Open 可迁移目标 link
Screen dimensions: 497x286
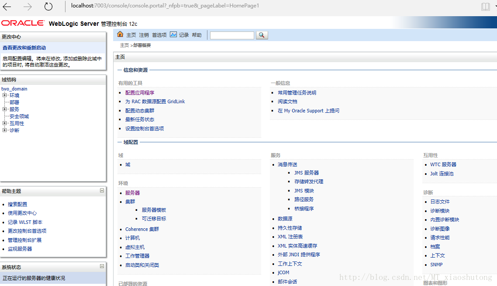(154, 219)
